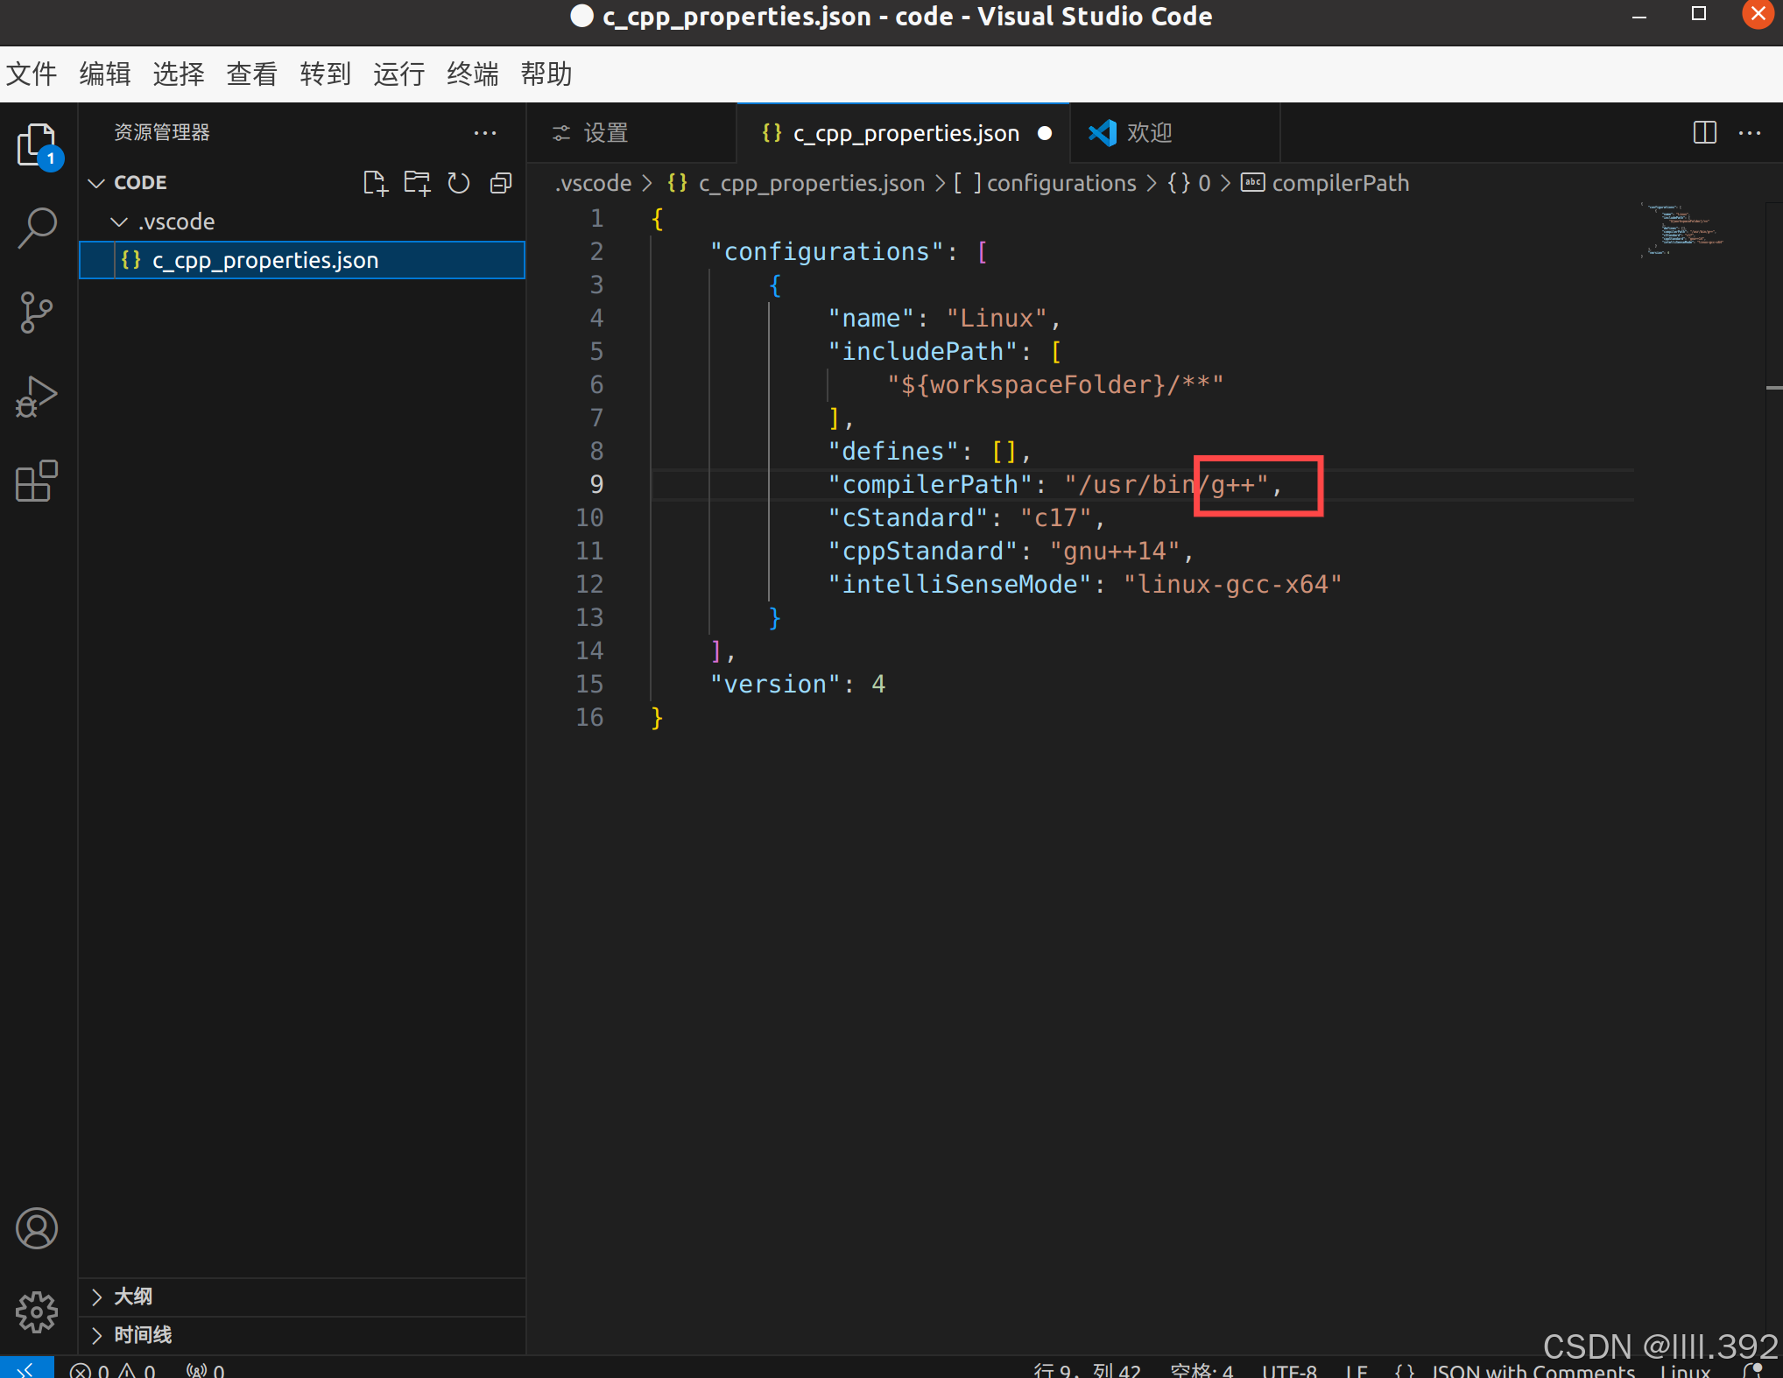Refresh the explorer file tree

click(459, 183)
